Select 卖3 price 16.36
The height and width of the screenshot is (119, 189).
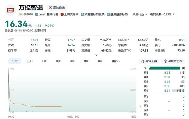pyautogui.click(x=167, y=82)
